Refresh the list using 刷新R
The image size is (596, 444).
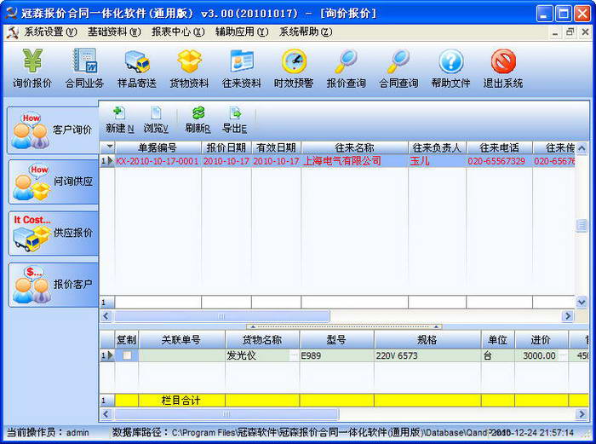tap(198, 120)
